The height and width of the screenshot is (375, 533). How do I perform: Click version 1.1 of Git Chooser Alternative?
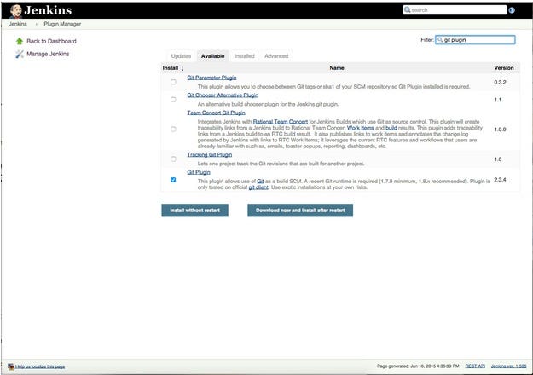498,100
